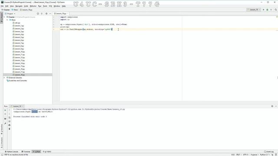Open Project panel settings gear

(46, 13)
